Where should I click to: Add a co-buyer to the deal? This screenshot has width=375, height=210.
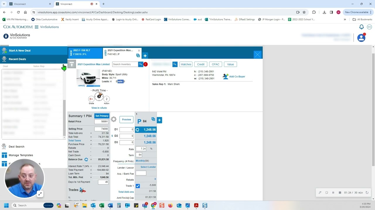tap(234, 76)
